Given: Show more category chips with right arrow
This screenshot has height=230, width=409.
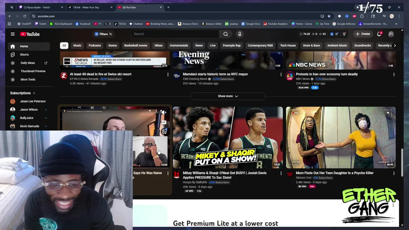Looking at the screenshot, I should (395, 45).
